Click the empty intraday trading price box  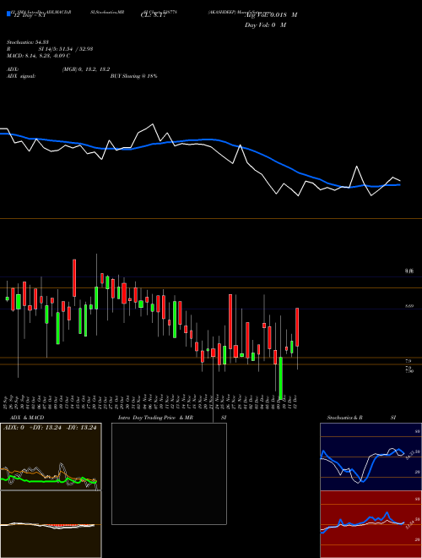169,473
